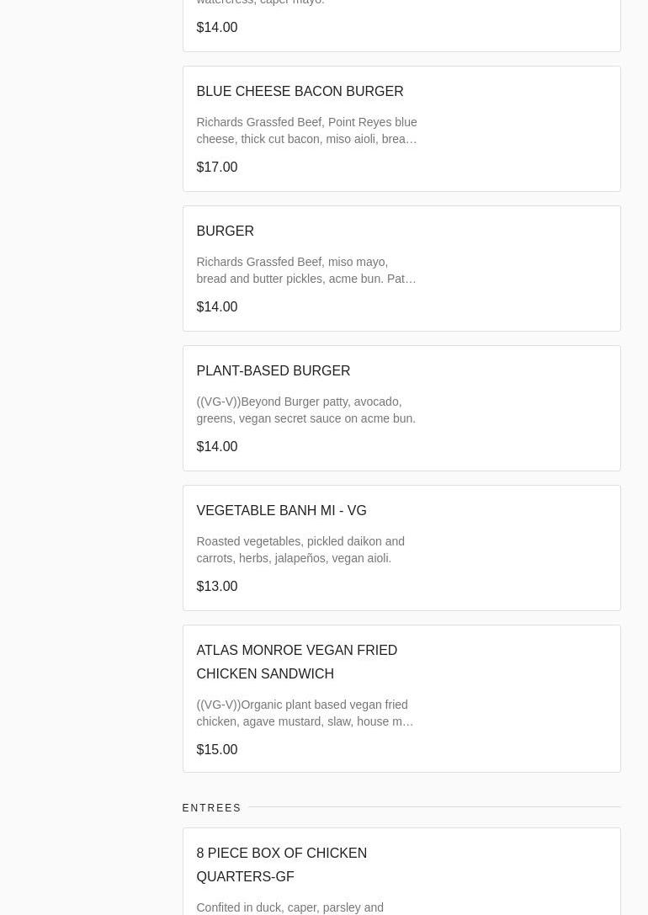Choose Atlas Monroe Vegan Fried Chicken Sandwich

(296, 662)
